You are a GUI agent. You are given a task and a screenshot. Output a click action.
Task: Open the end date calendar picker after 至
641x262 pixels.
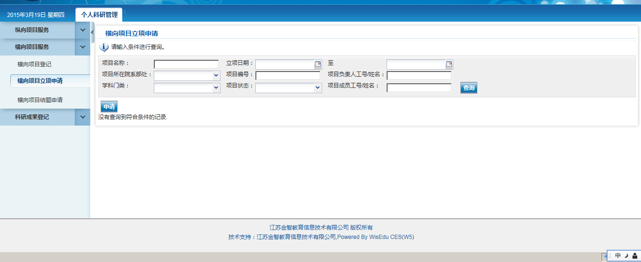click(x=449, y=64)
